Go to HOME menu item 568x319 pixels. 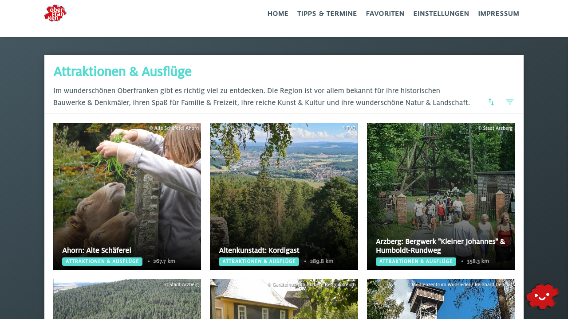[278, 14]
